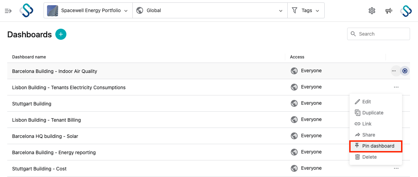Select Pin dashboard from context menu
Viewport: 418px width, 177px height.
[x=376, y=146]
